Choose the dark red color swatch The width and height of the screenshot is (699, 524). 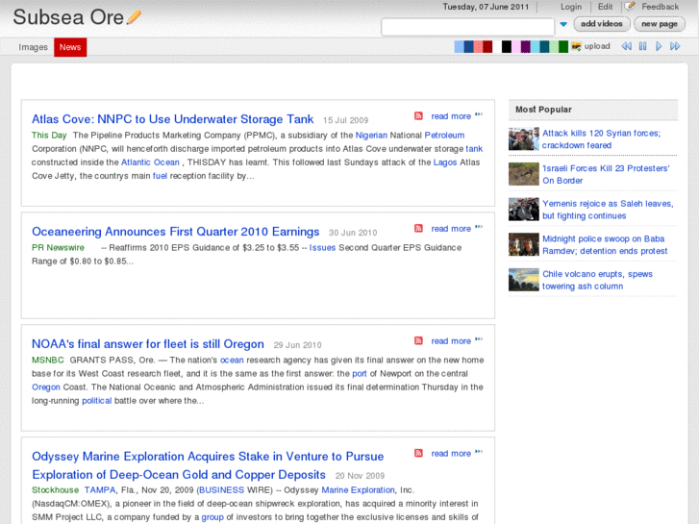[x=487, y=46]
